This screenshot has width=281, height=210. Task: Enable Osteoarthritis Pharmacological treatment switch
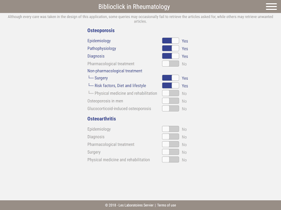(x=171, y=144)
